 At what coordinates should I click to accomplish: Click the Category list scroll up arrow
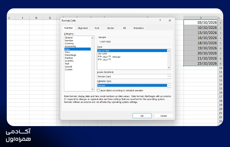[x=93, y=38]
